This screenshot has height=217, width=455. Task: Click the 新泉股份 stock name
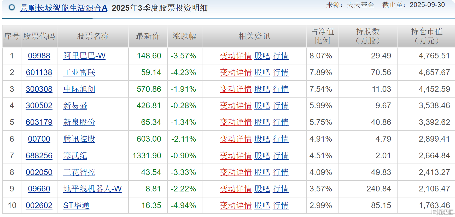79,122
